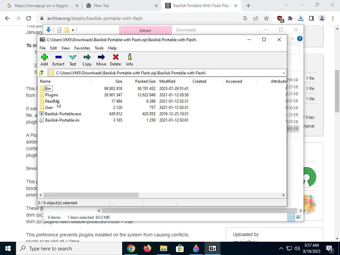The width and height of the screenshot is (340, 255).
Task: Open uBlock Origin extension icon
Action: [x=280, y=19]
